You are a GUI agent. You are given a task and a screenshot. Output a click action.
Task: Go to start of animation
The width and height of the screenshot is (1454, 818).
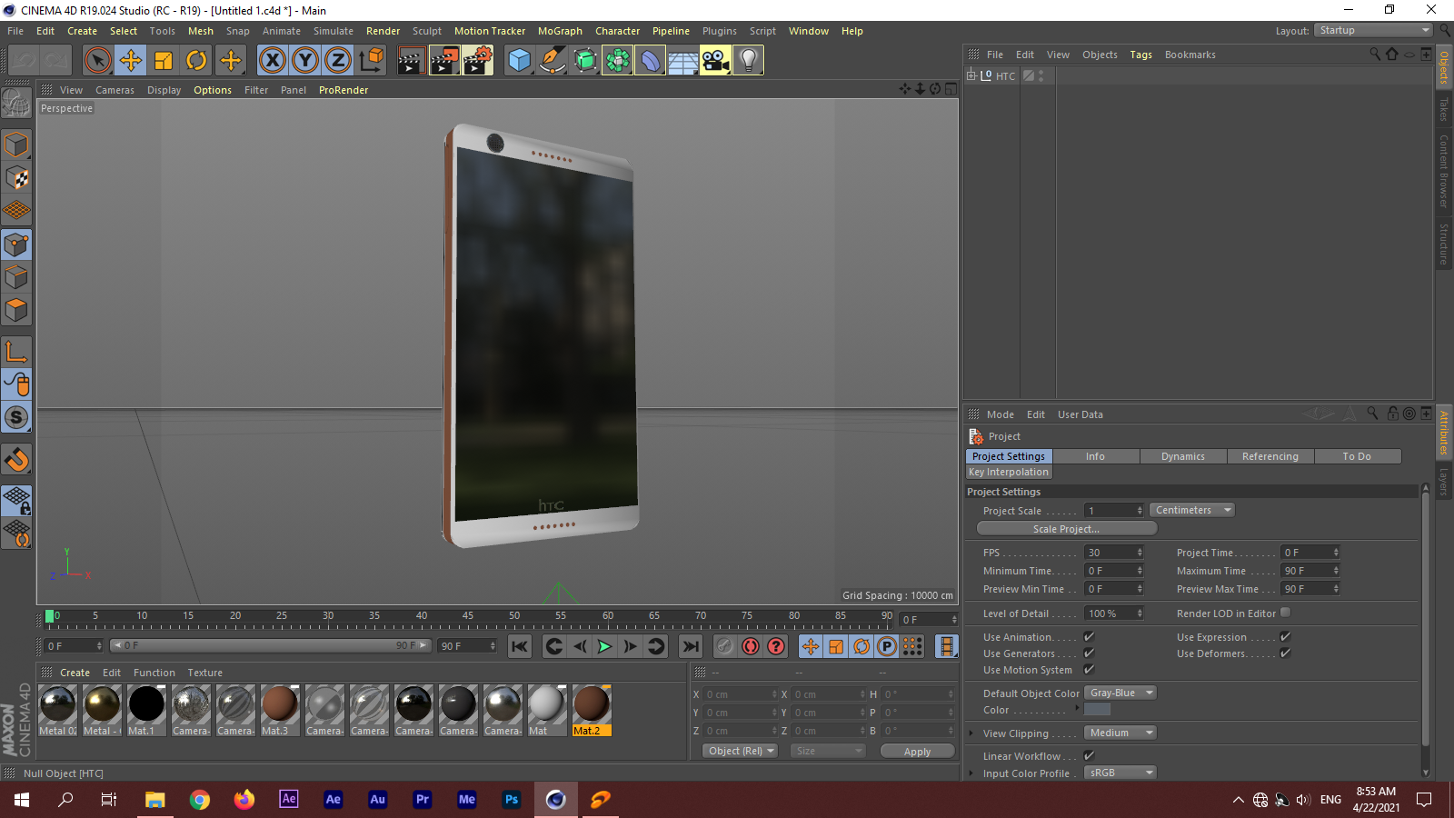(x=519, y=646)
